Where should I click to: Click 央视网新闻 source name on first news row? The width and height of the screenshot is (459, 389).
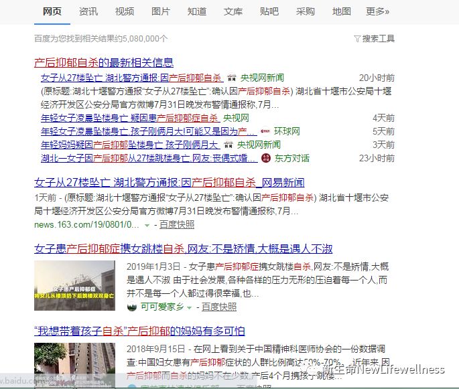(262, 78)
